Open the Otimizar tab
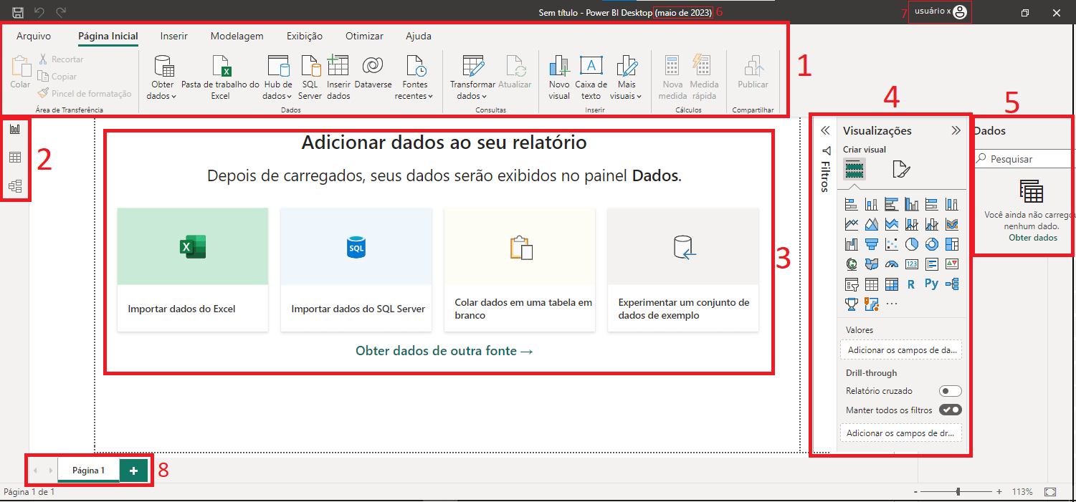The image size is (1076, 502). (364, 36)
